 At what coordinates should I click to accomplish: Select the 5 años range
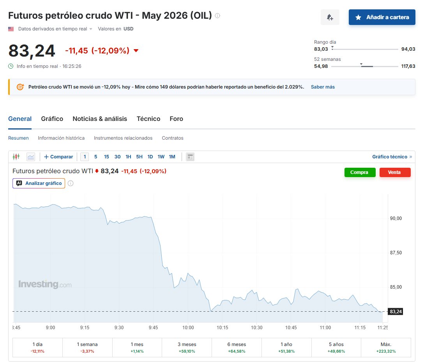(336, 348)
